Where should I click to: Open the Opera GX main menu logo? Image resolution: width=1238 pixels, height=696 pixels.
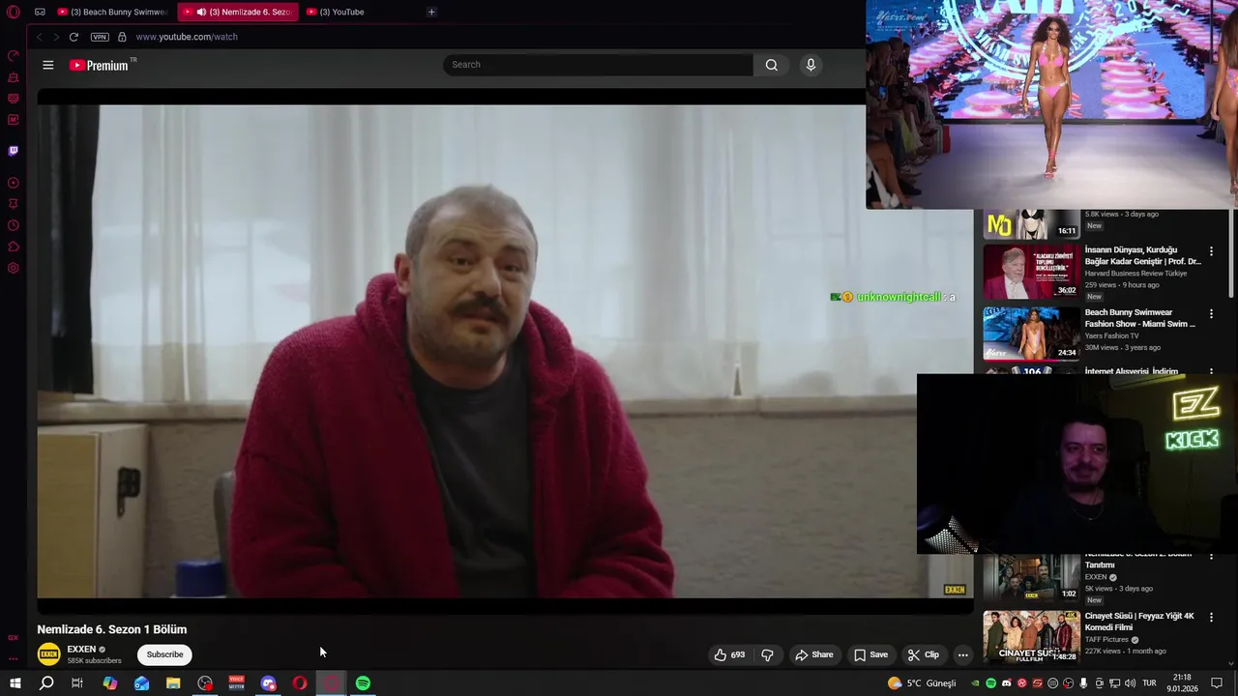coord(14,13)
